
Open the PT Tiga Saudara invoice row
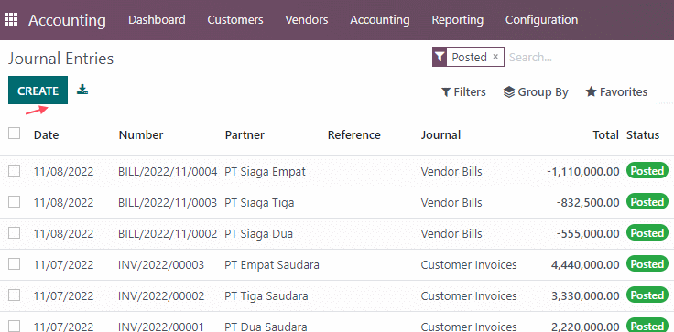click(337, 296)
